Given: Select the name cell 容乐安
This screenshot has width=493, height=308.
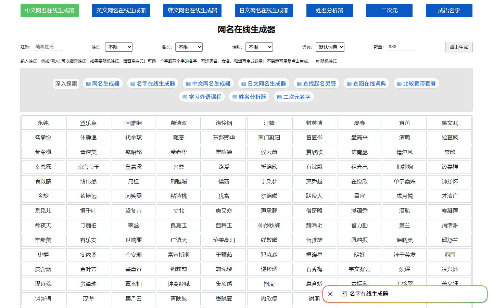Looking at the screenshot, I should (88, 240).
